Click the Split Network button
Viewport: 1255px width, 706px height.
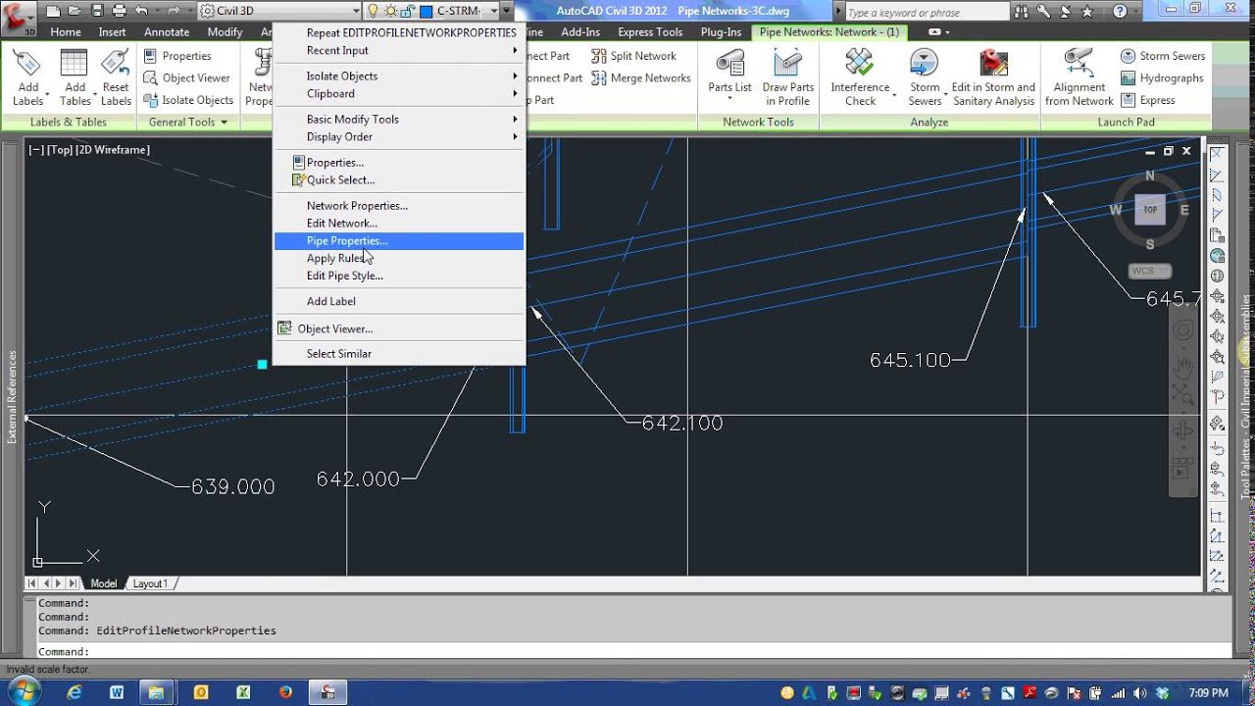click(x=634, y=56)
